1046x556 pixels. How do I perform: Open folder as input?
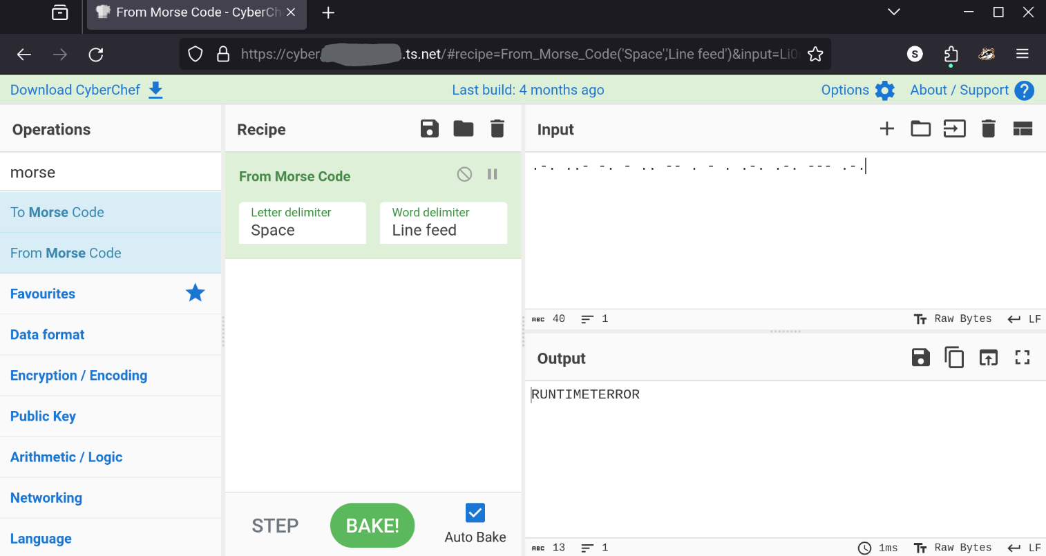pos(921,128)
